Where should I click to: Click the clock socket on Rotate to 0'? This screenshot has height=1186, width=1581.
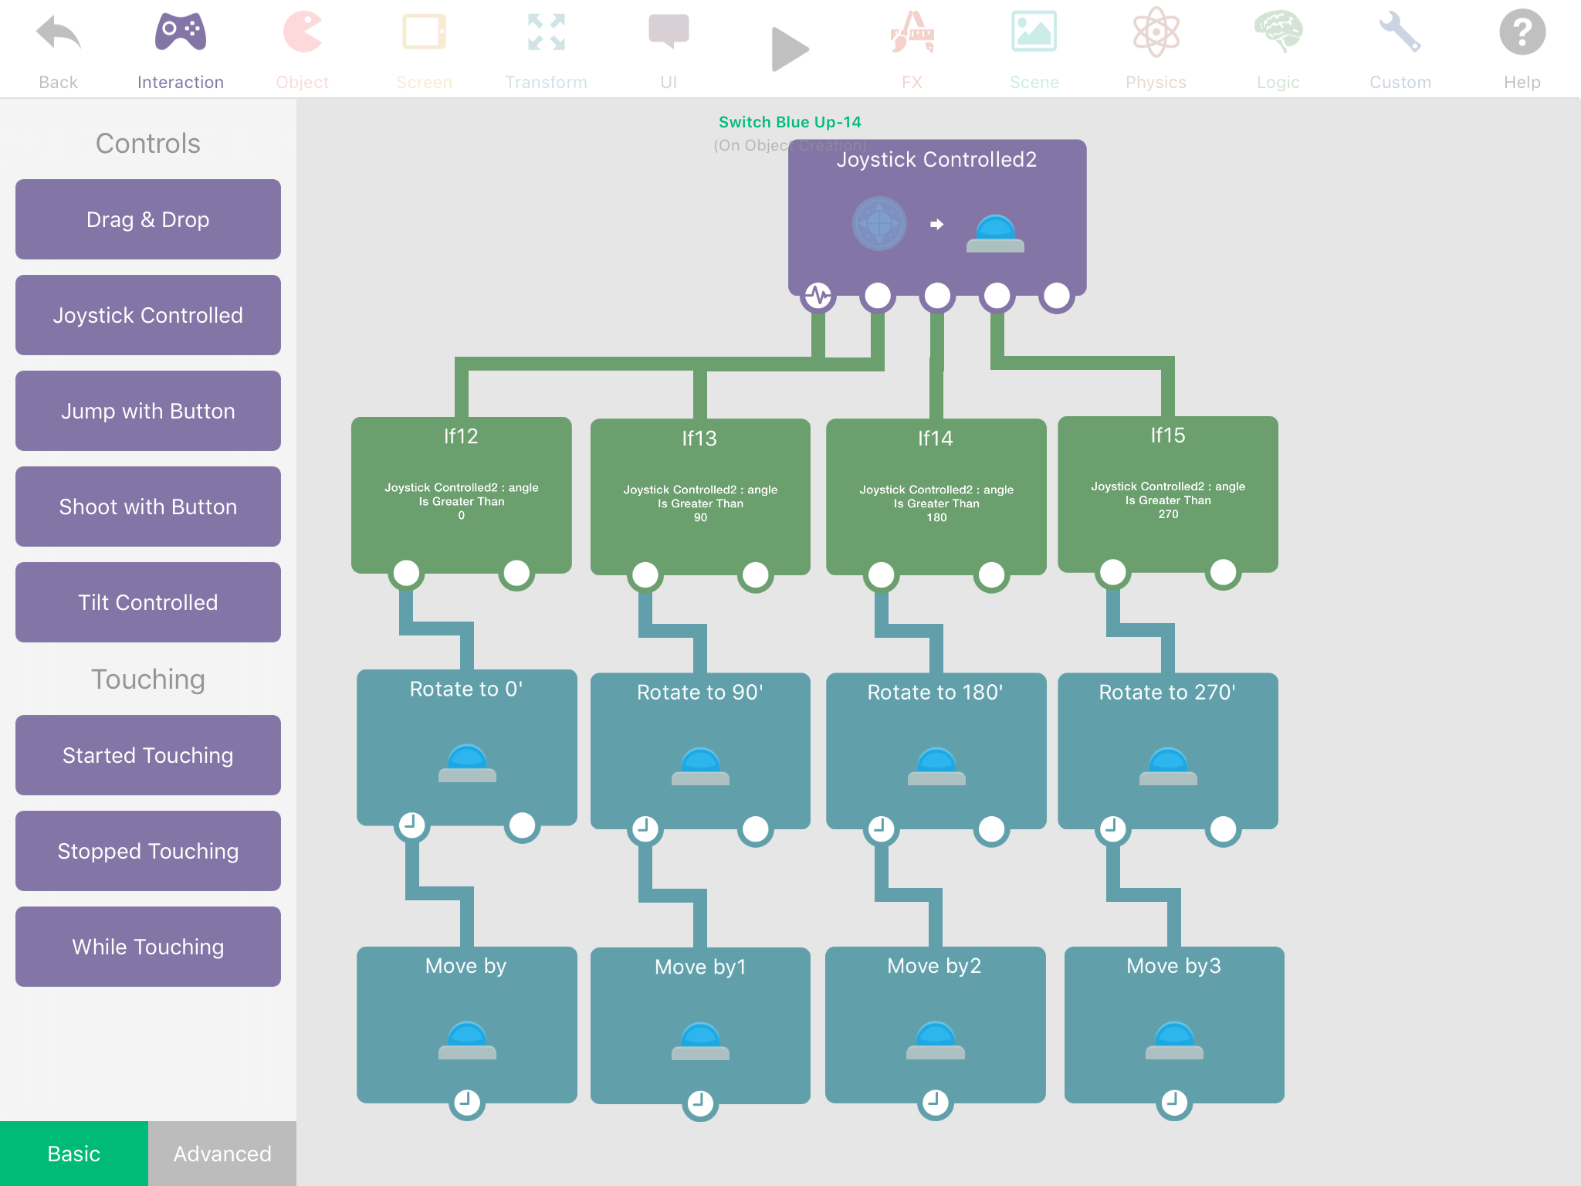[x=411, y=825]
